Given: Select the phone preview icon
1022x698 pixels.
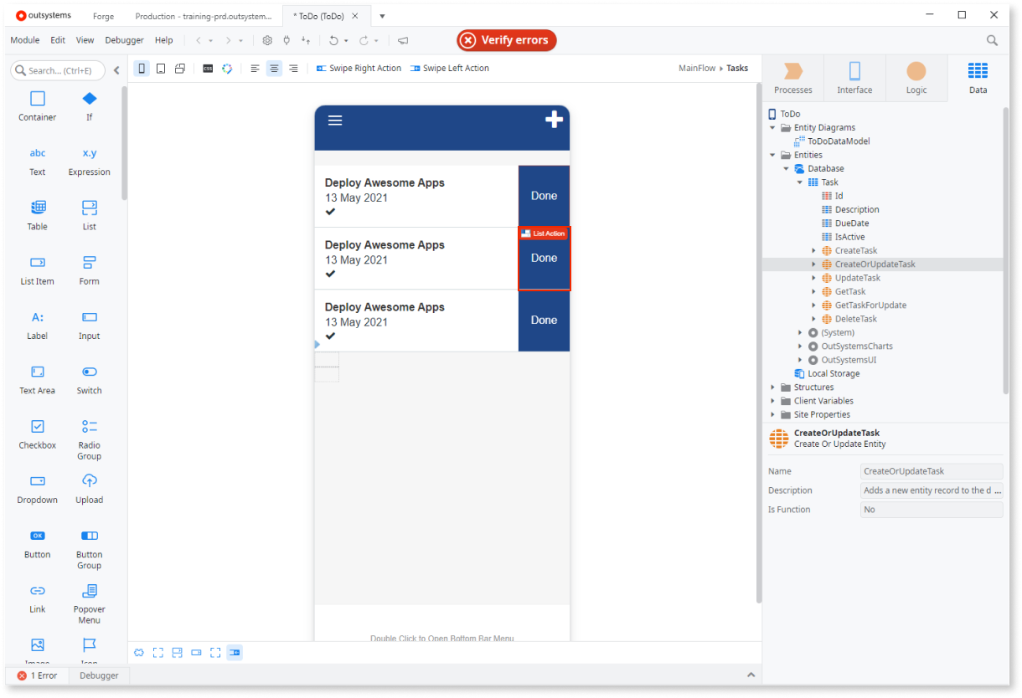Looking at the screenshot, I should (x=141, y=68).
